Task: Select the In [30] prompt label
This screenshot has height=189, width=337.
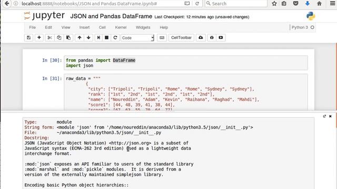Action: point(52,60)
